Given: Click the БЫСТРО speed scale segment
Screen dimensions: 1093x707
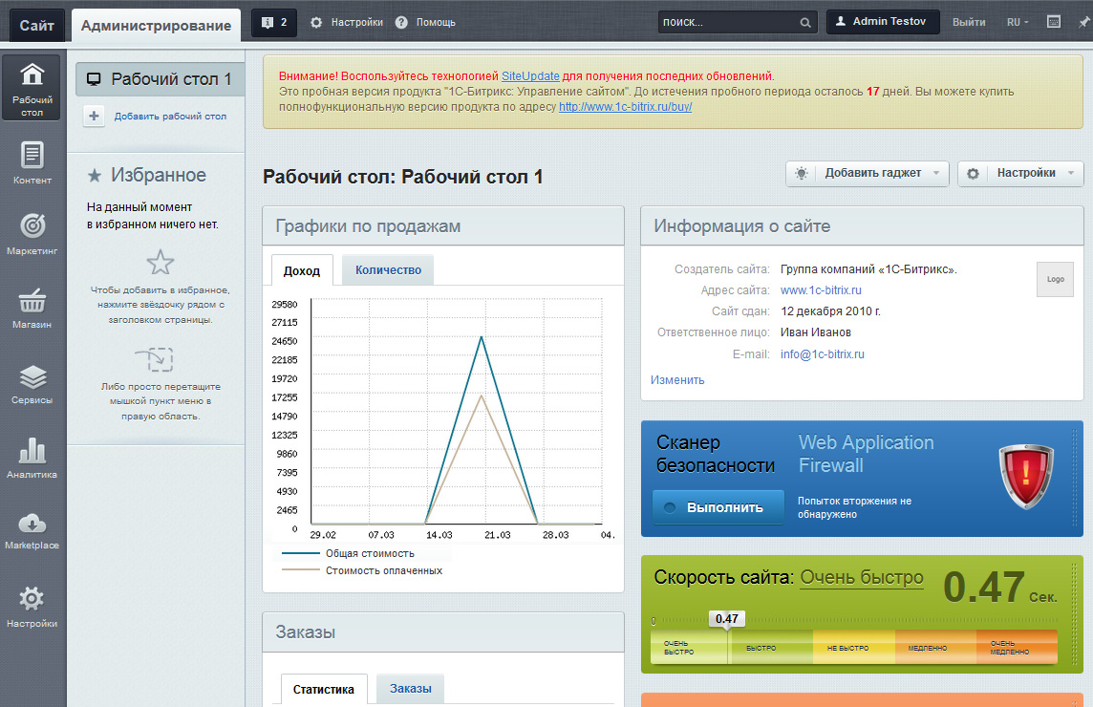Looking at the screenshot, I should 770,648.
